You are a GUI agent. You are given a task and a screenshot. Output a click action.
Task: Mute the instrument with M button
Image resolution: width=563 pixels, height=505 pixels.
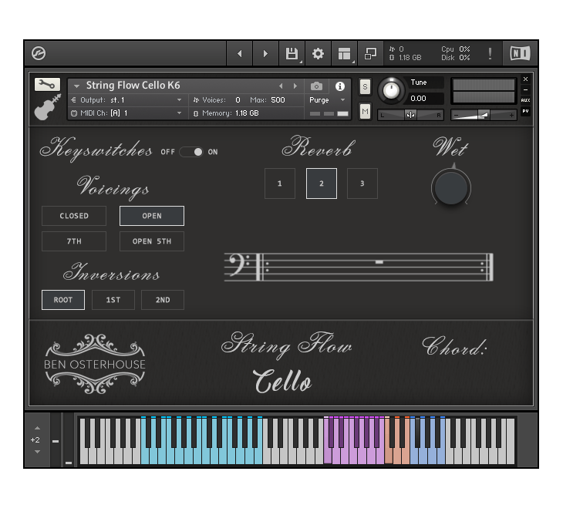coord(365,111)
